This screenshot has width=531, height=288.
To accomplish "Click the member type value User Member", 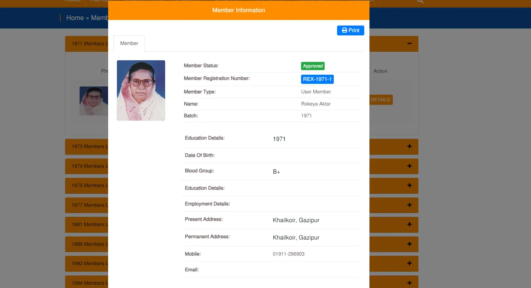I will pyautogui.click(x=316, y=92).
